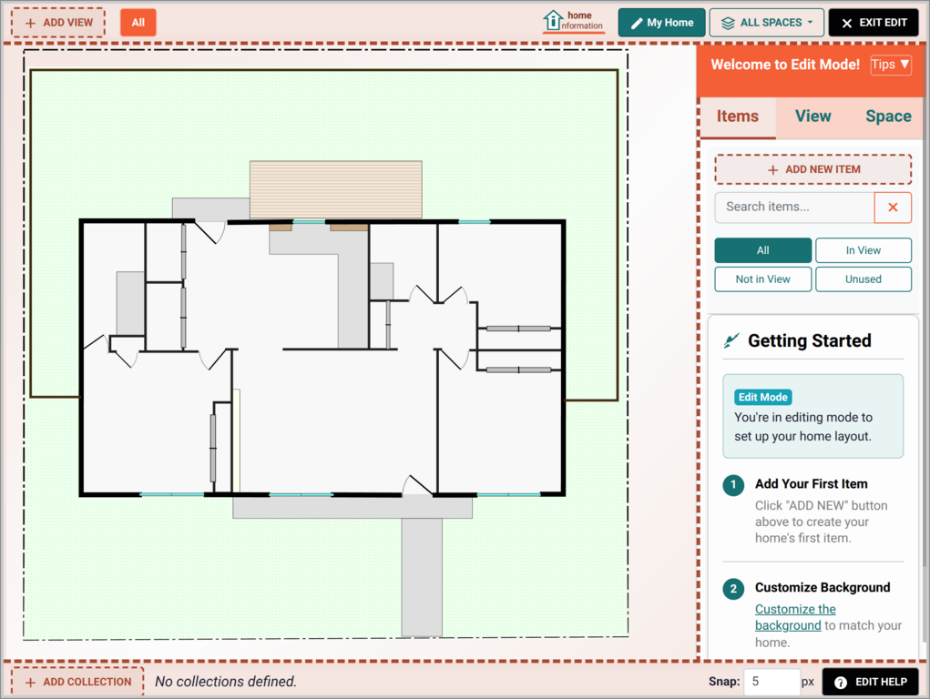
Task: Focus the Search items field
Action: coord(794,207)
